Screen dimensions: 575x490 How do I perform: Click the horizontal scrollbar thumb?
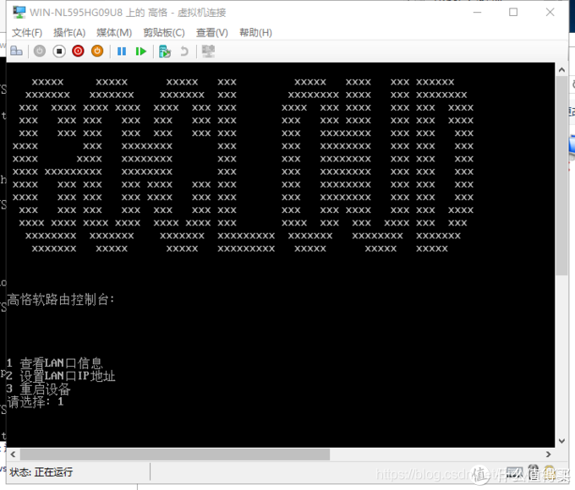175,455
